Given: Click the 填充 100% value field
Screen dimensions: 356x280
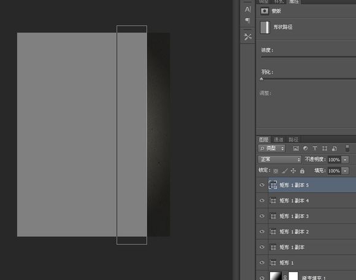Looking at the screenshot, I should 334,171.
